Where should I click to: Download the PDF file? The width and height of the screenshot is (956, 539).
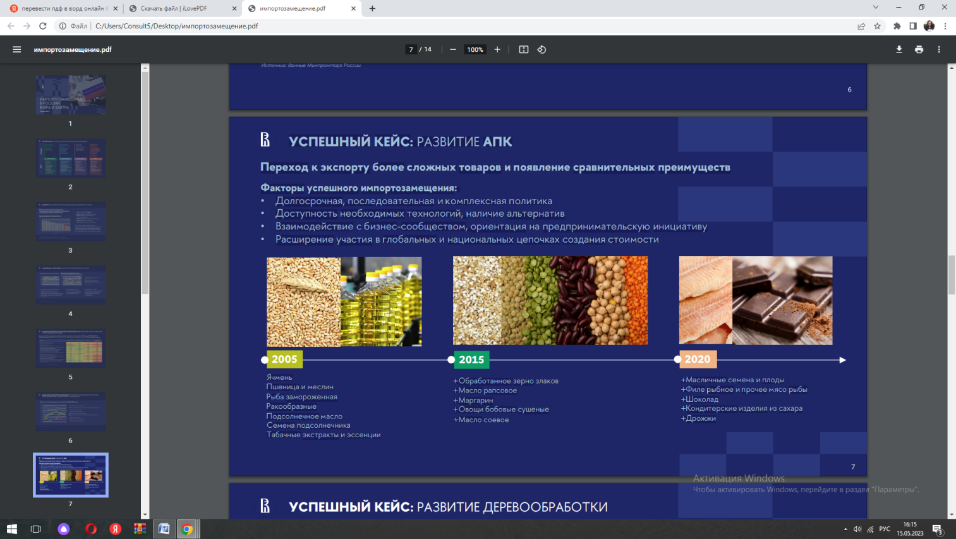(899, 49)
